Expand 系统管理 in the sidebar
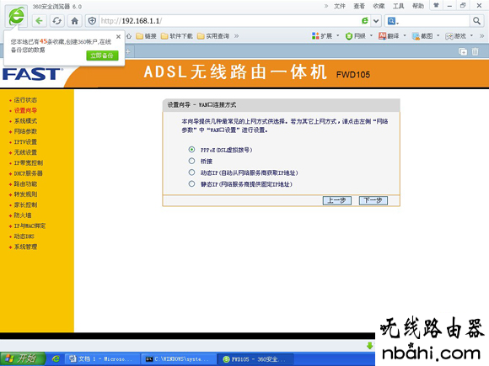 [25, 247]
